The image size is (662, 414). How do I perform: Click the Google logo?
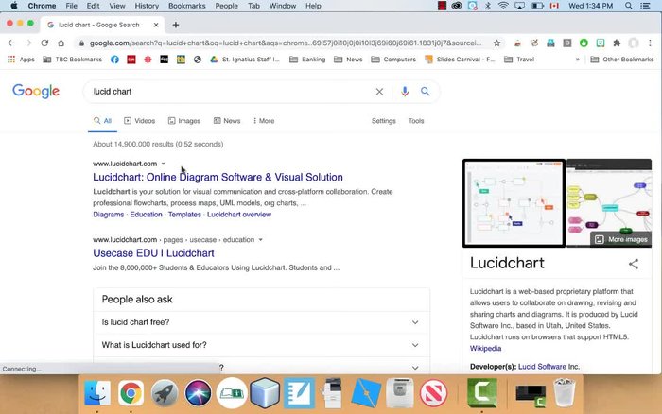tap(36, 91)
